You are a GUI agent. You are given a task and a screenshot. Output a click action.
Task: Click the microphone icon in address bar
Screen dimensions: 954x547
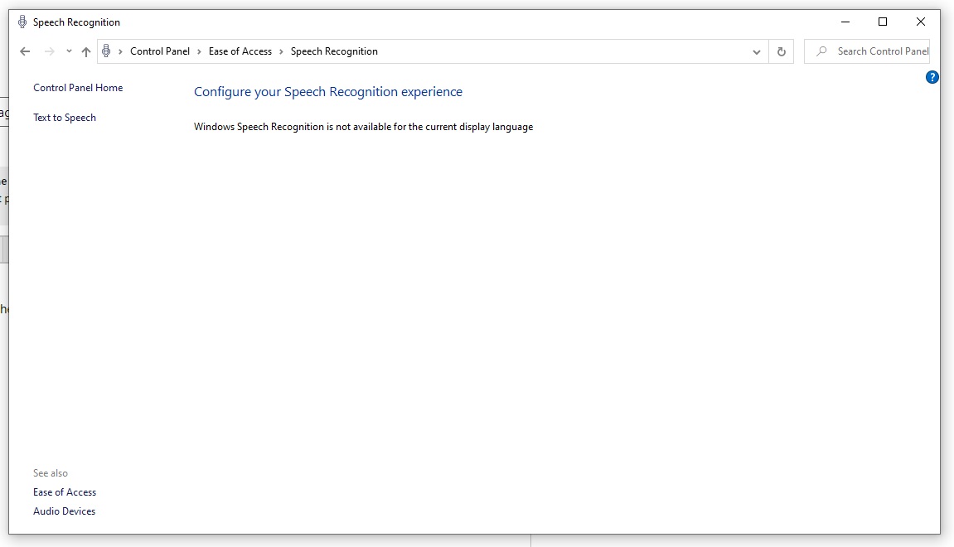point(106,51)
